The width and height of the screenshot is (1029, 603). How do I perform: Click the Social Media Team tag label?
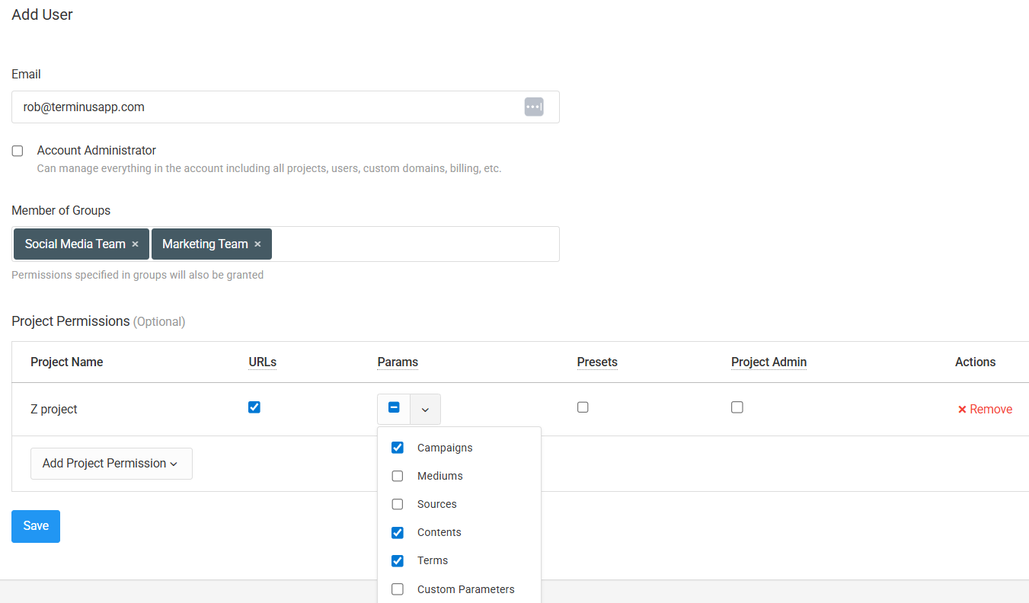[75, 244]
